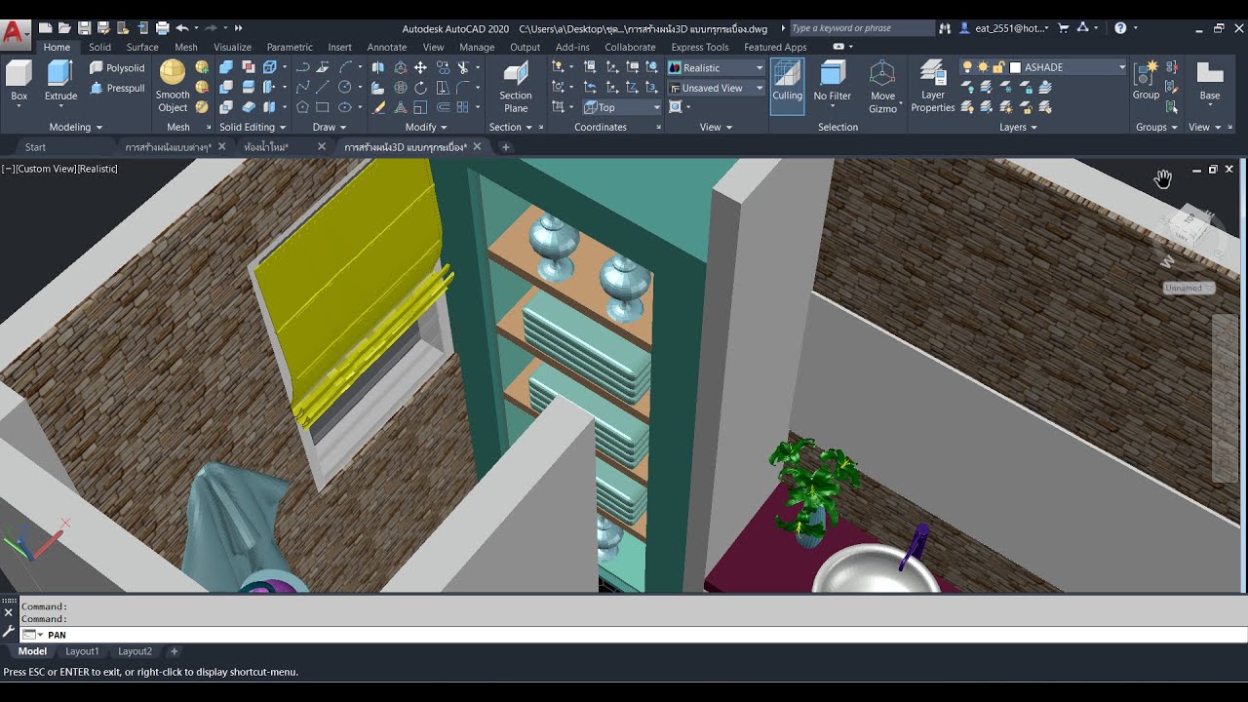Image resolution: width=1248 pixels, height=702 pixels.
Task: Toggle freeze sun icon for ASHADE layer
Action: [x=983, y=67]
